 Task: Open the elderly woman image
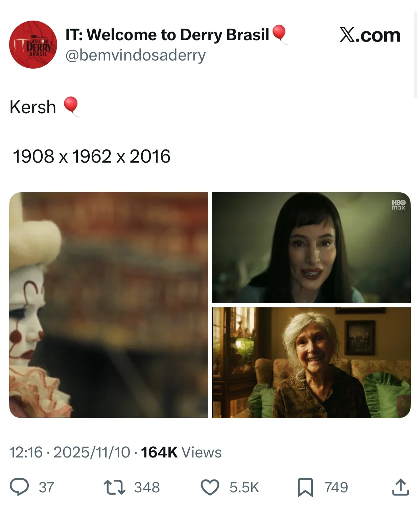click(x=311, y=363)
